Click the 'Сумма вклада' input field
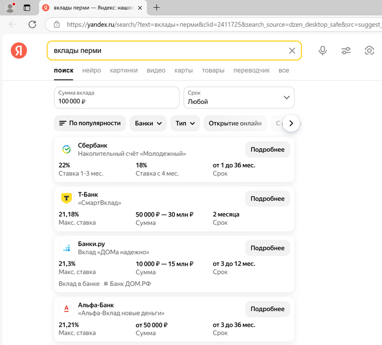 click(116, 97)
